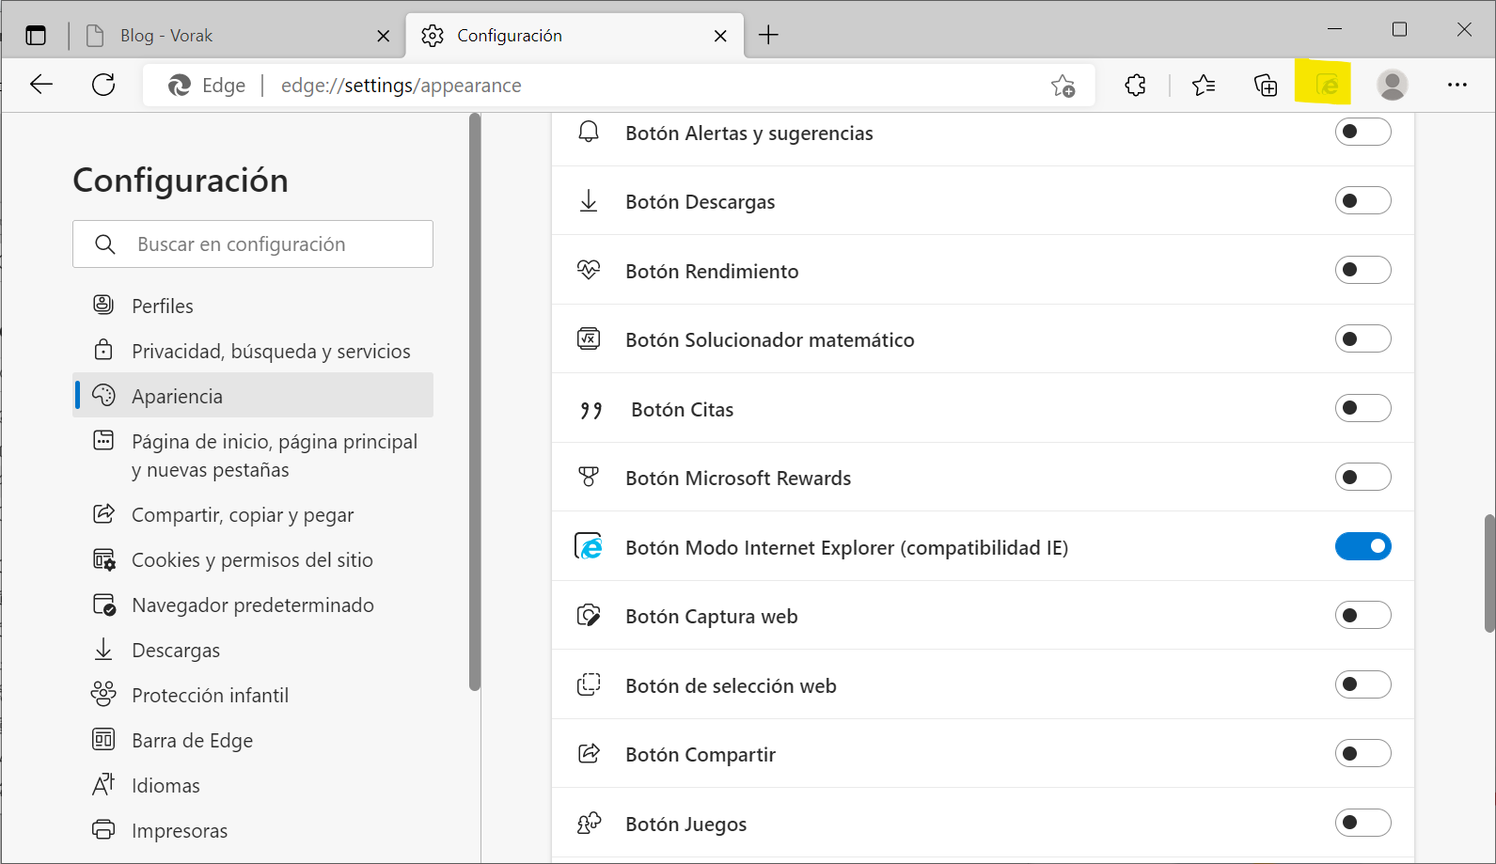Viewport: 1496px width, 864px height.
Task: Select Apariencia in the sidebar
Action: pos(253,396)
